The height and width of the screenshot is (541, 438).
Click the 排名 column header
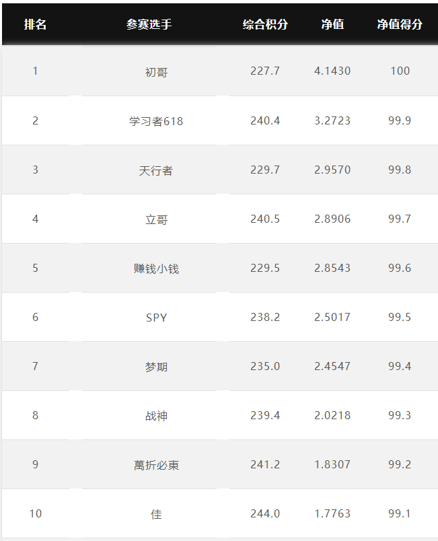coord(35,24)
